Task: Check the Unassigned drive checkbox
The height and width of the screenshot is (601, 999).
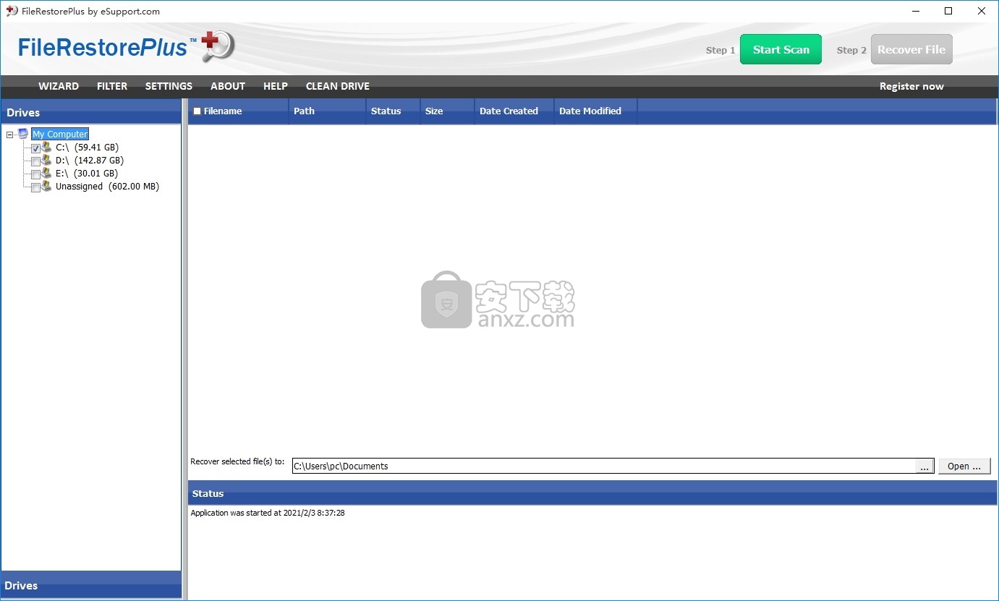Action: coord(35,187)
